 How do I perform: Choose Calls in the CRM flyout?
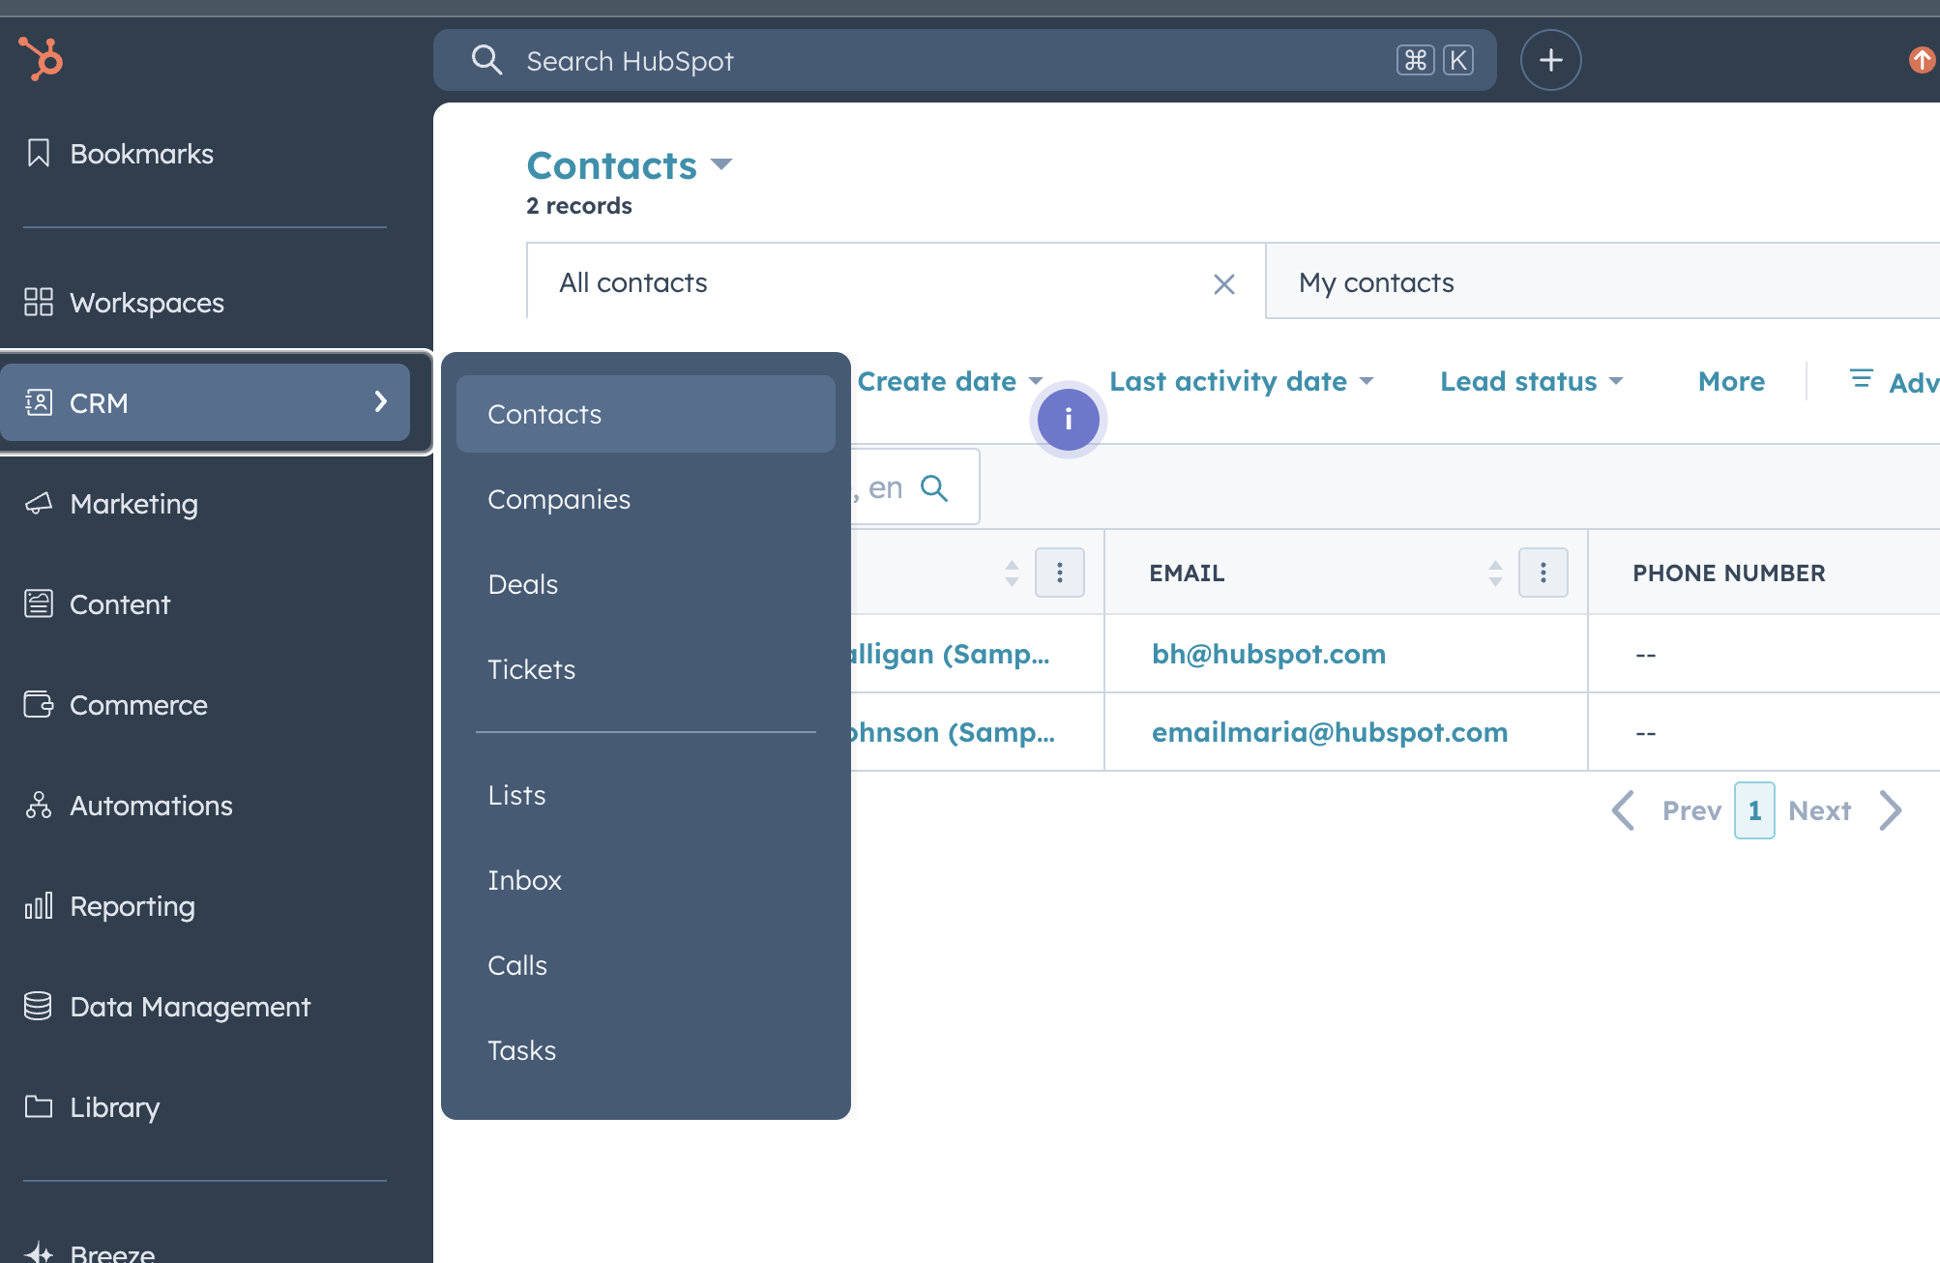[x=645, y=965]
